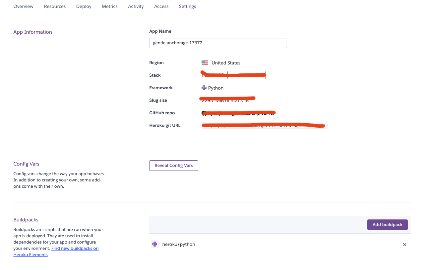Click Reveal Config Vars button
423x270 pixels.
pos(174,166)
